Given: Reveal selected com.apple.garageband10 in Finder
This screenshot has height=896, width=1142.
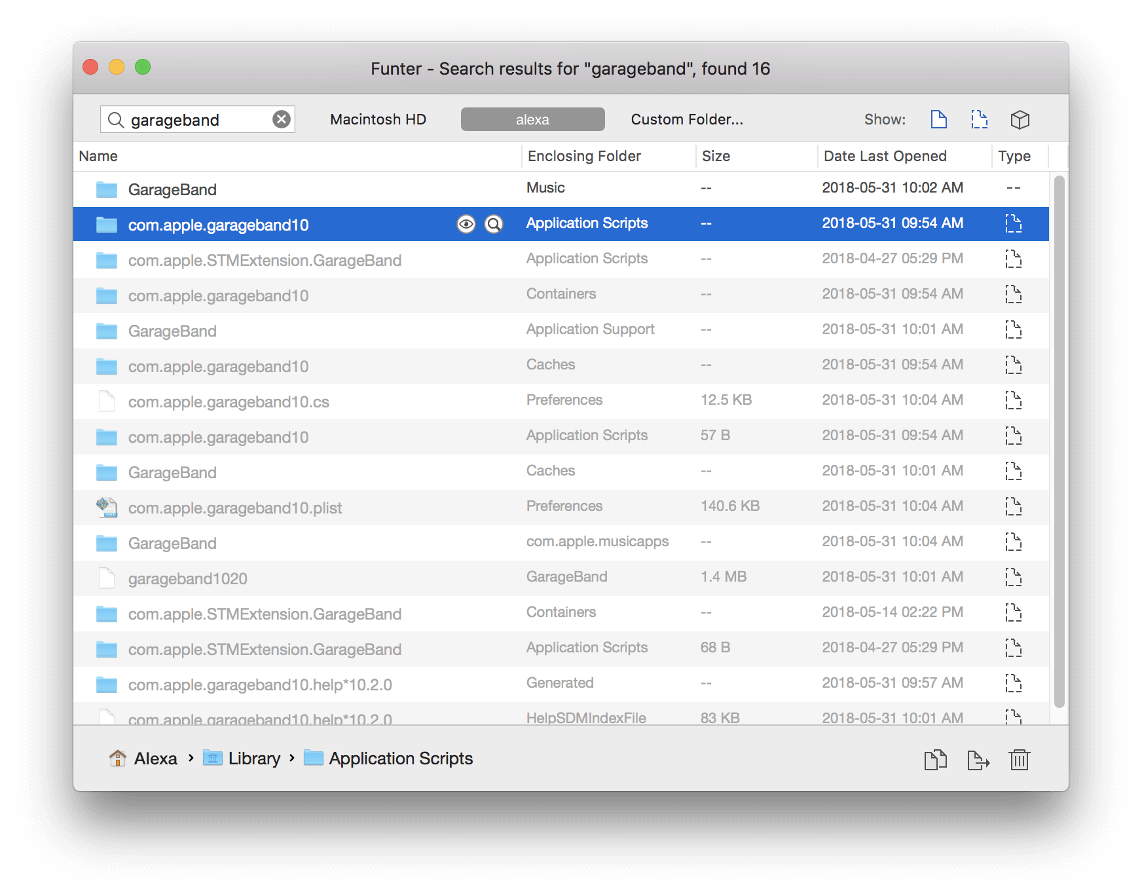Looking at the screenshot, I should click(494, 224).
